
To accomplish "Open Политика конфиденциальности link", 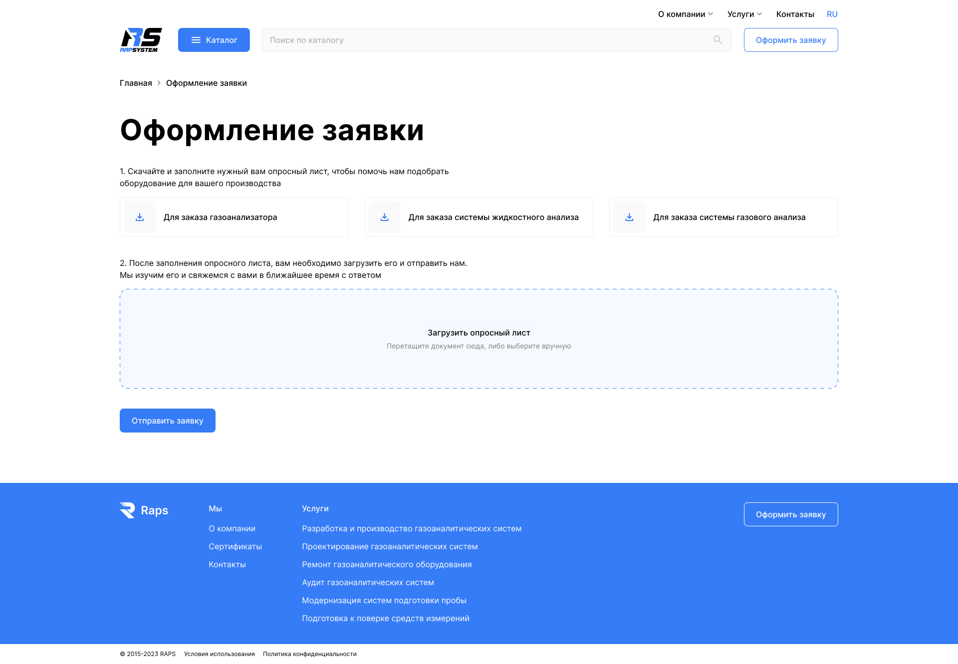I will click(x=309, y=654).
